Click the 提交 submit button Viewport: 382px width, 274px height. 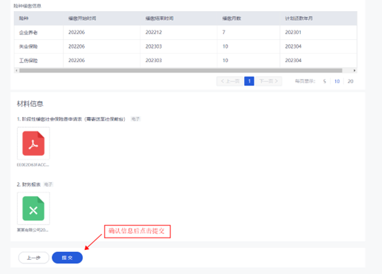tap(68, 257)
